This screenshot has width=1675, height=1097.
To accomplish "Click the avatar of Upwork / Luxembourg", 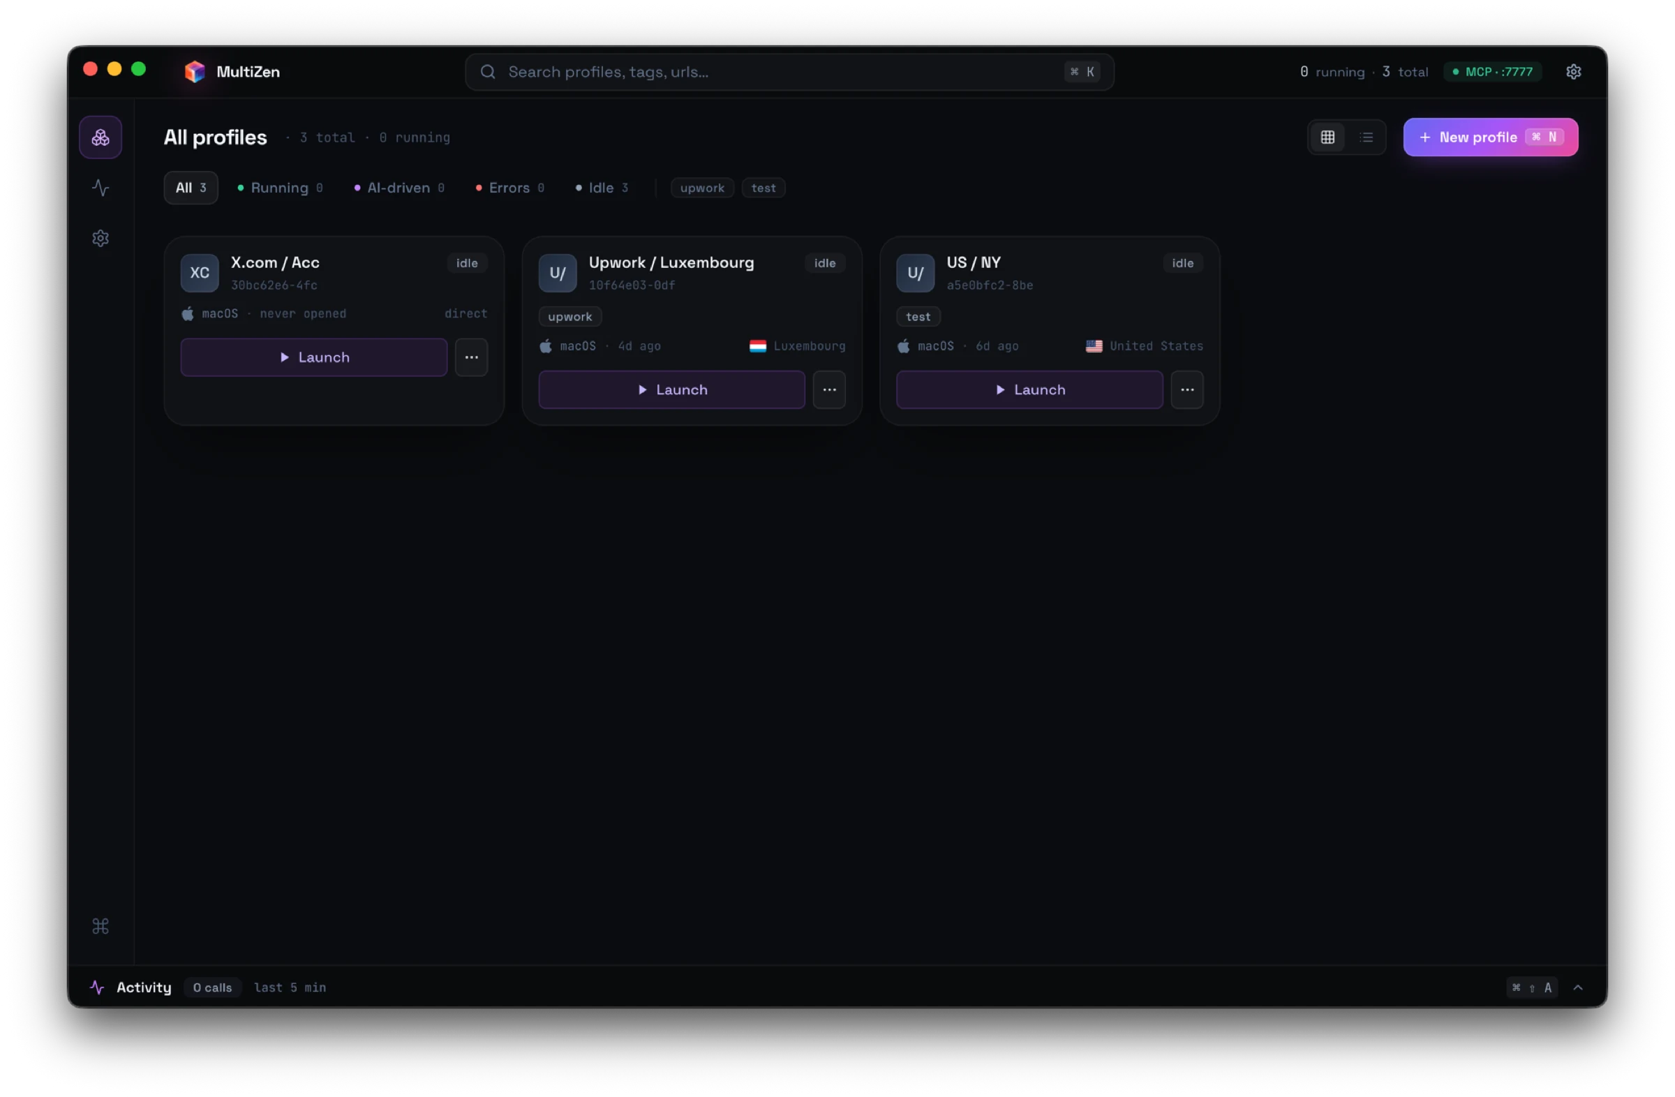I will (558, 273).
